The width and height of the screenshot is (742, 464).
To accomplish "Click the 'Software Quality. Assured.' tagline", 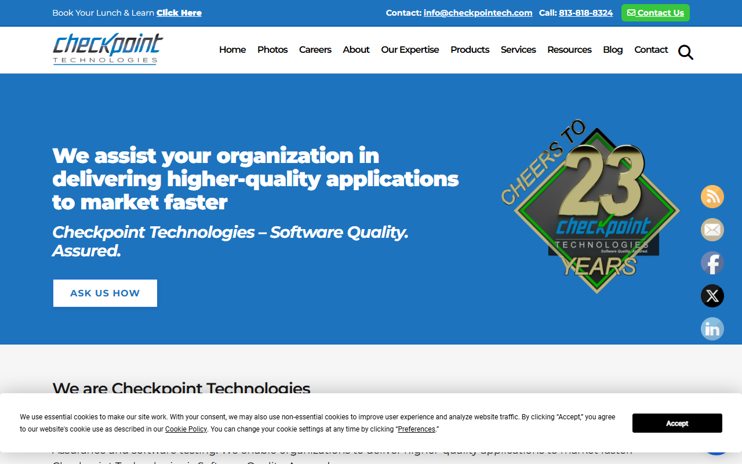I will coord(230,241).
